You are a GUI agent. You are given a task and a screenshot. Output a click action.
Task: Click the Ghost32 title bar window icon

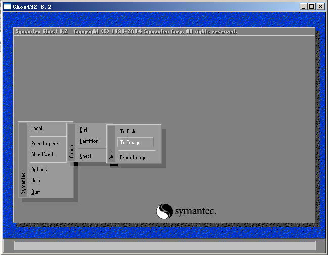(7, 7)
